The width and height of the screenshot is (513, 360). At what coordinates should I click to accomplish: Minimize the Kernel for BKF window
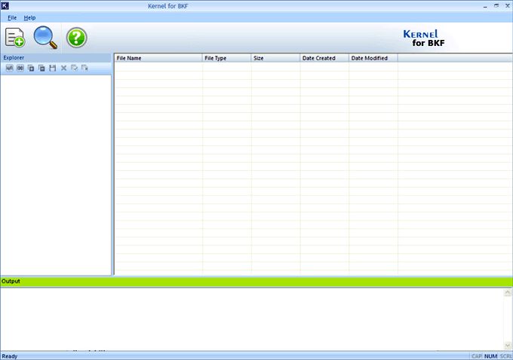pyautogui.click(x=485, y=6)
